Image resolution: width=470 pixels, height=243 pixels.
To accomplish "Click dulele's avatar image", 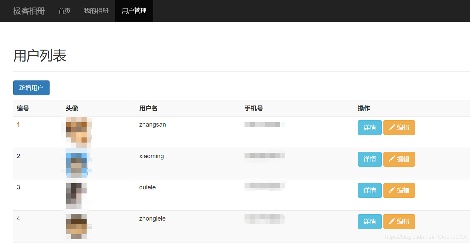I will pyautogui.click(x=76, y=196).
